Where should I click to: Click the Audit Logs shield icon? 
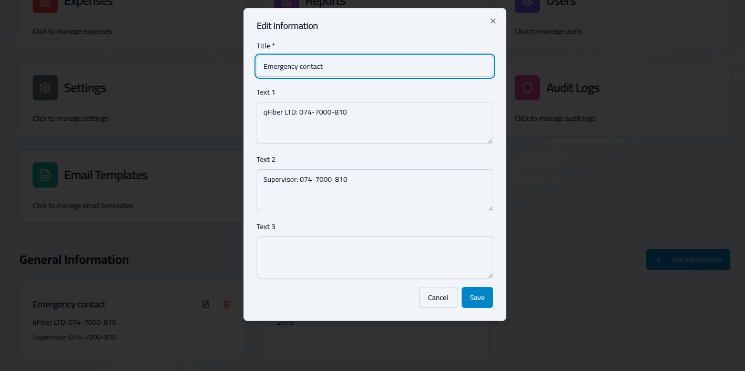527,88
